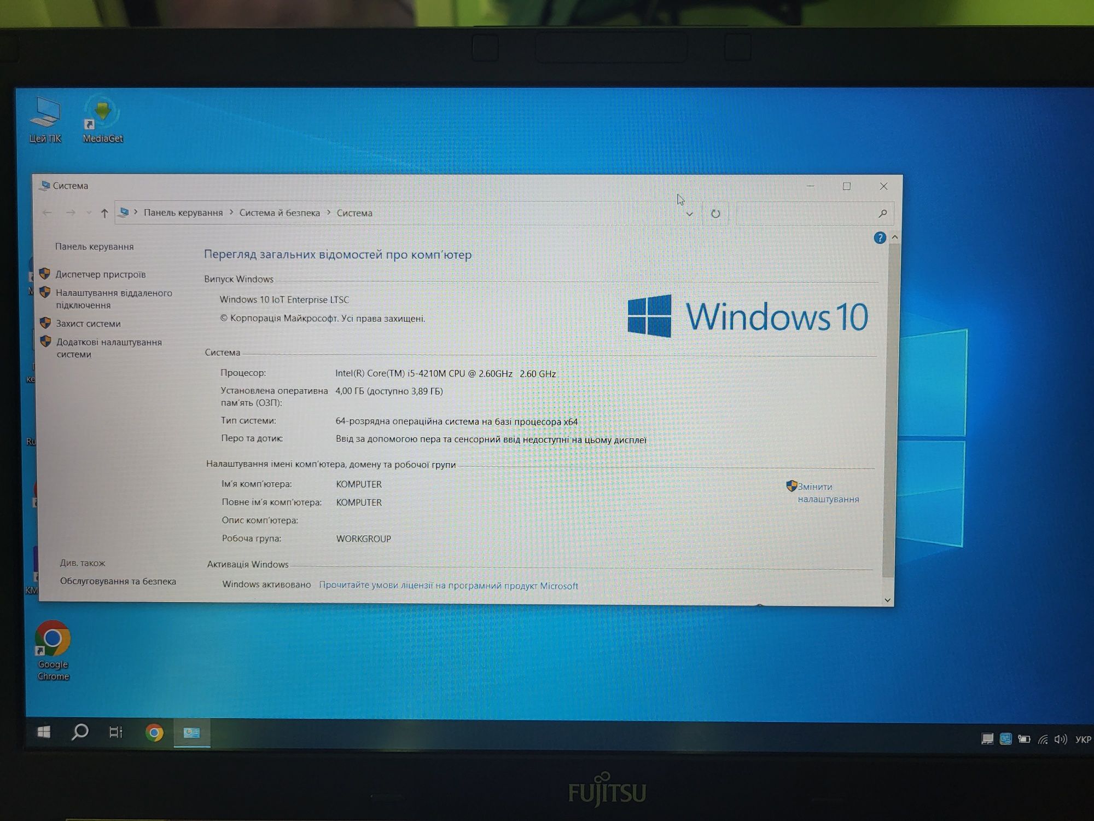Minimize the Система window
This screenshot has width=1094, height=821.
coord(811,186)
